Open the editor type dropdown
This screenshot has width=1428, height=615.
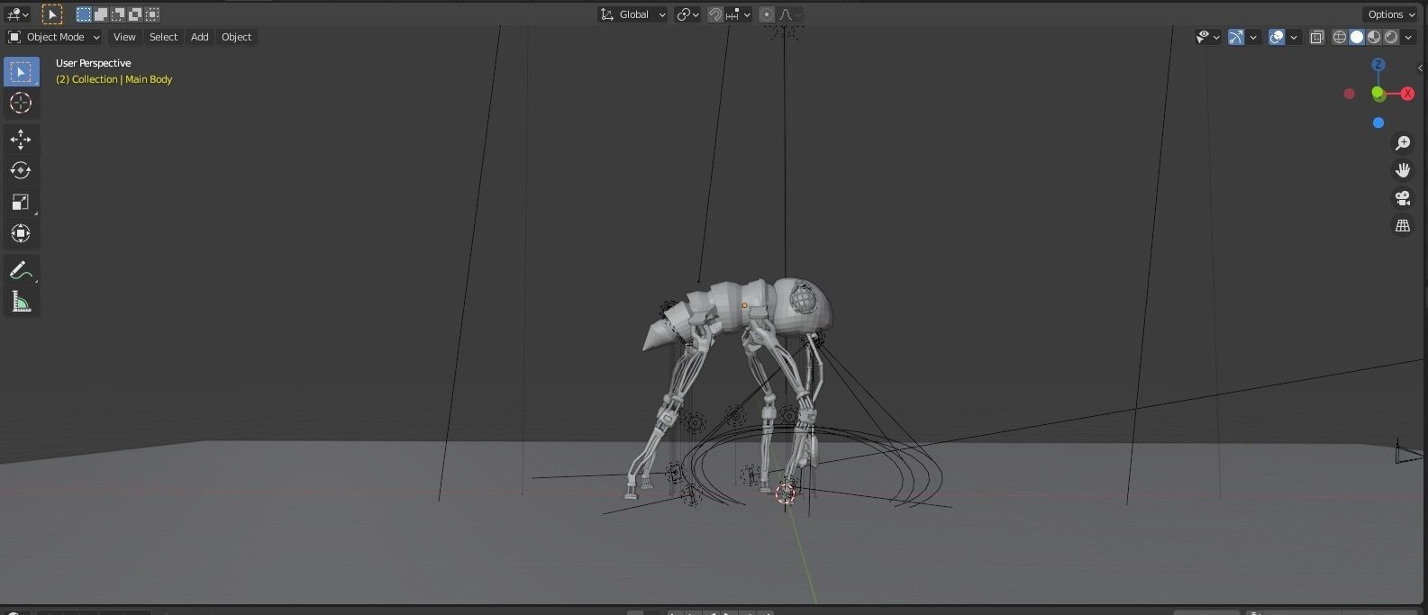tap(18, 14)
